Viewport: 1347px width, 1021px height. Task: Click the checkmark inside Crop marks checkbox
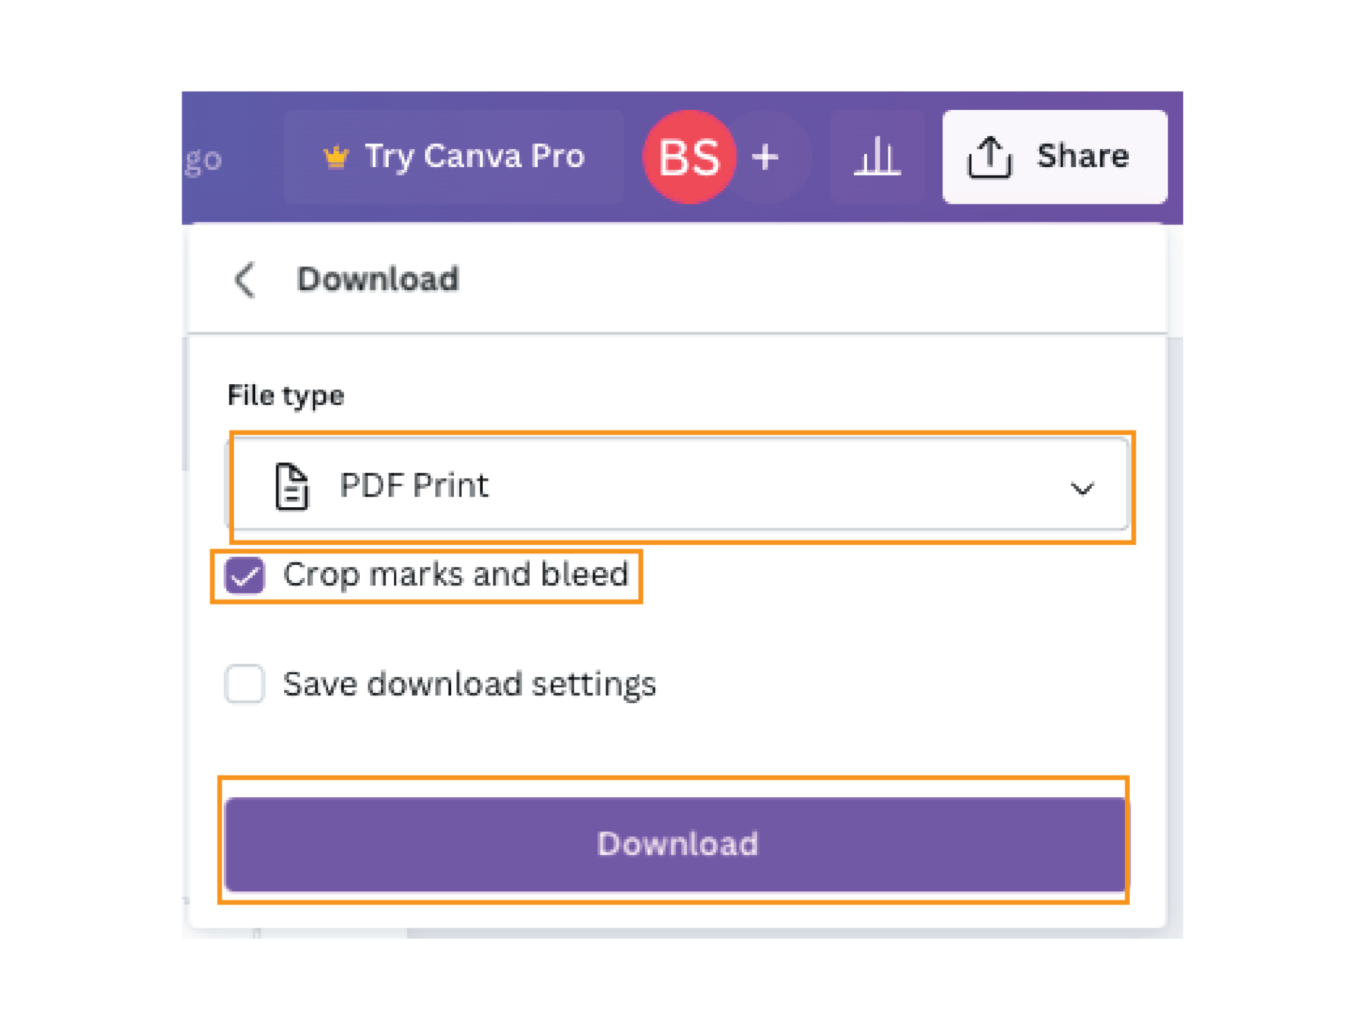coord(245,576)
